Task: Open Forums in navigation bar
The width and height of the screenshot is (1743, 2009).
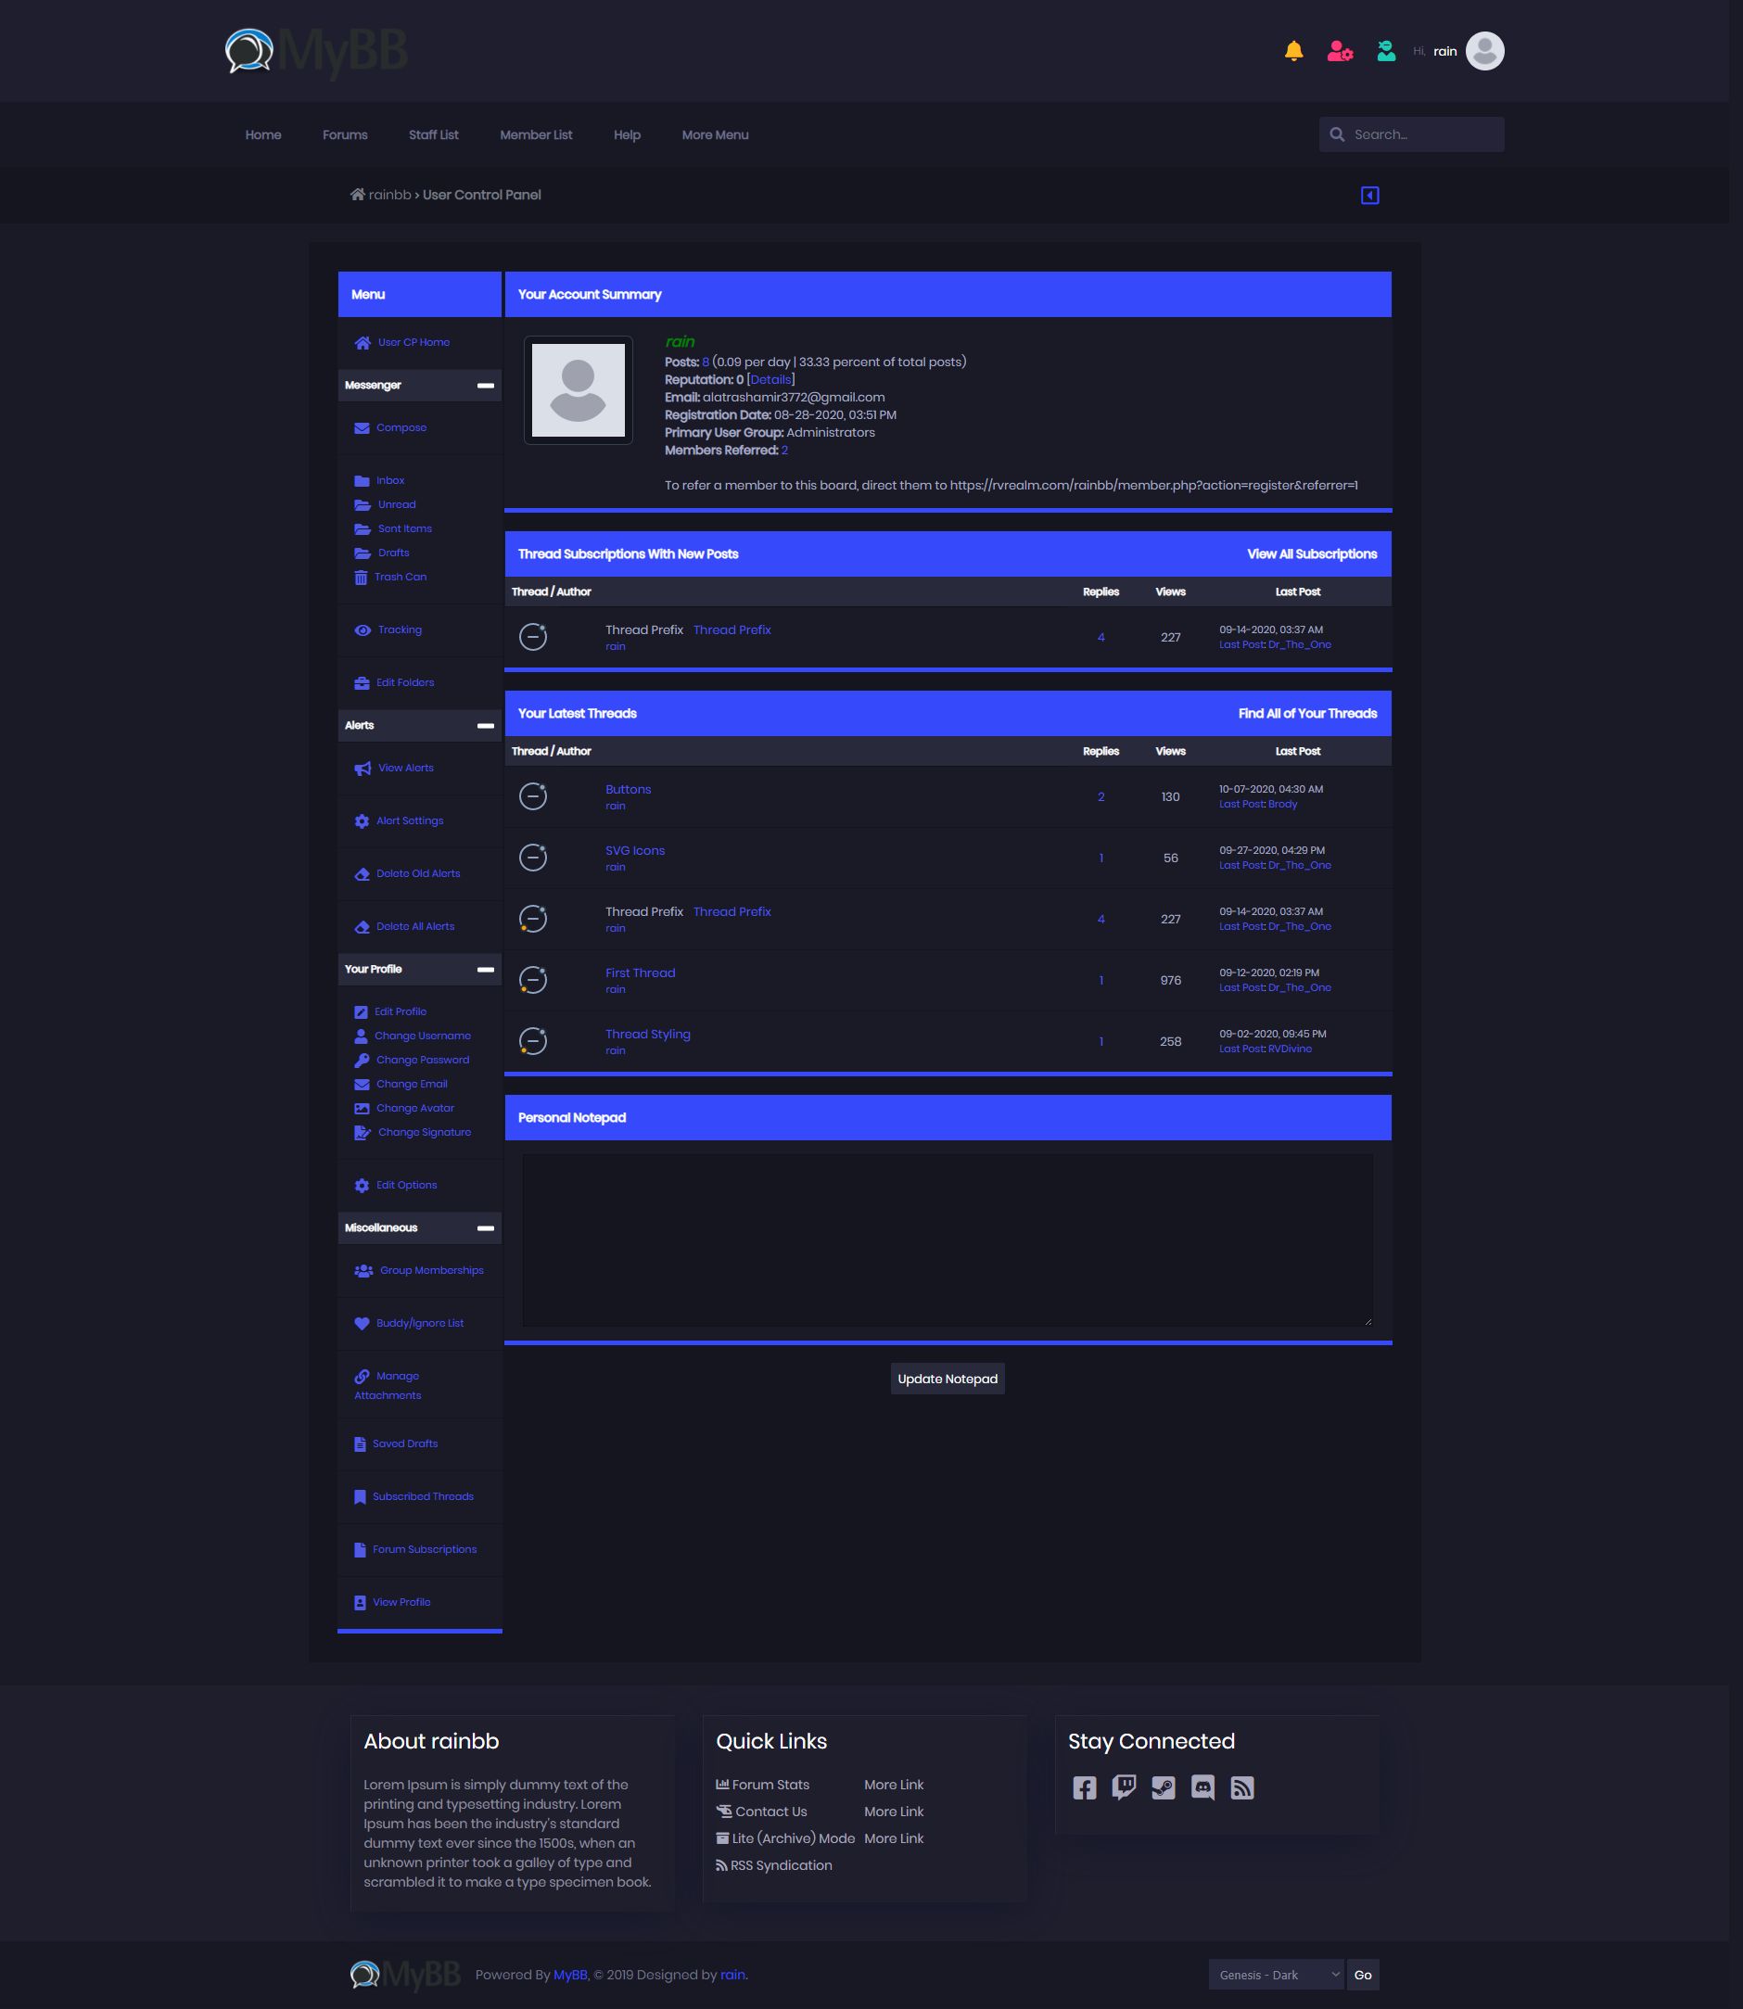Action: (345, 135)
